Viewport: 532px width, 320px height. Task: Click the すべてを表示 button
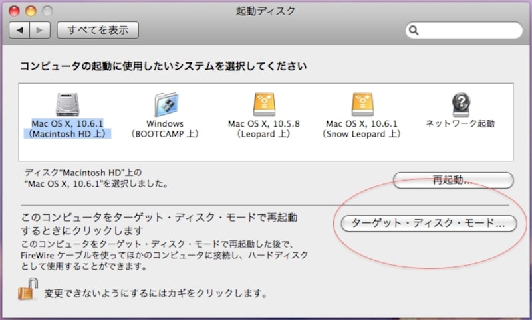pyautogui.click(x=98, y=30)
